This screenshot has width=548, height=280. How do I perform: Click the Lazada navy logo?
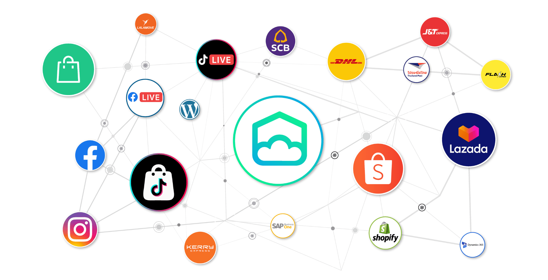(x=469, y=139)
